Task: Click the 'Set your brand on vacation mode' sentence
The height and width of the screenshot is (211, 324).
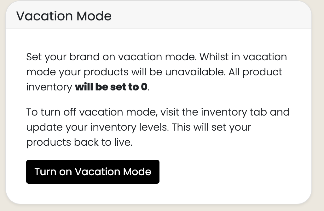Action: [111, 57]
